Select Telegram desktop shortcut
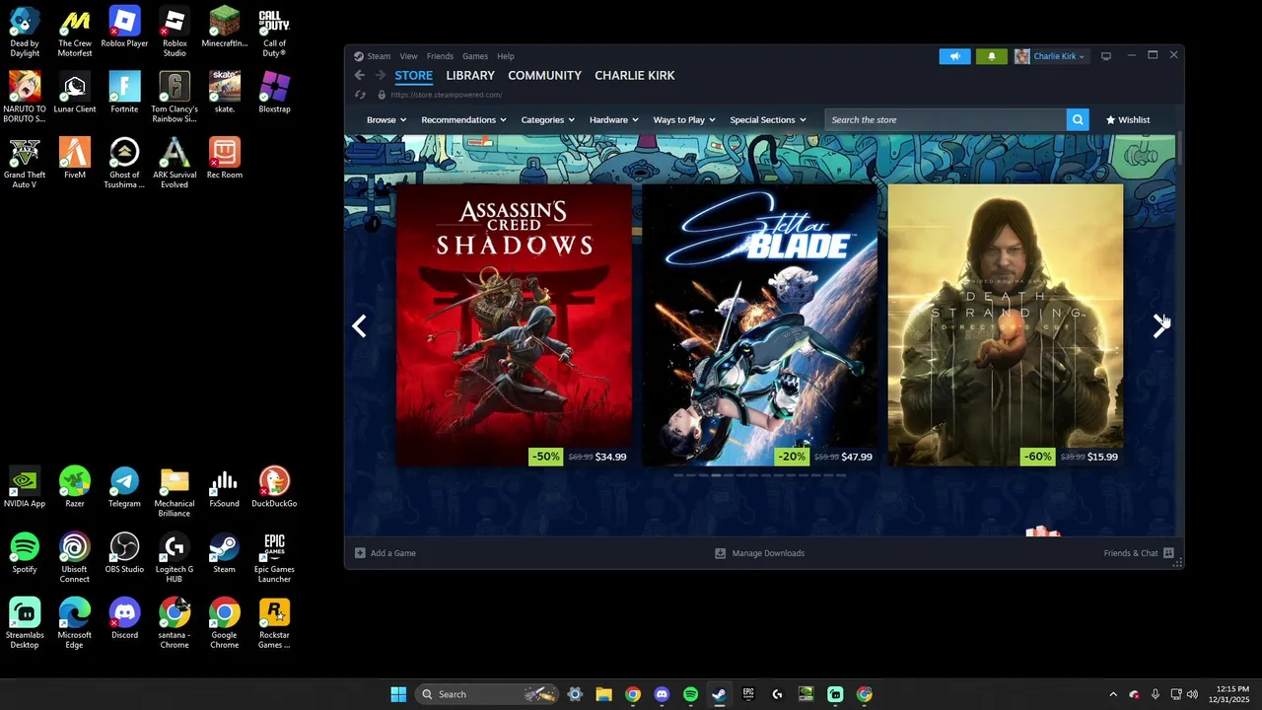The height and width of the screenshot is (710, 1262). [x=124, y=487]
